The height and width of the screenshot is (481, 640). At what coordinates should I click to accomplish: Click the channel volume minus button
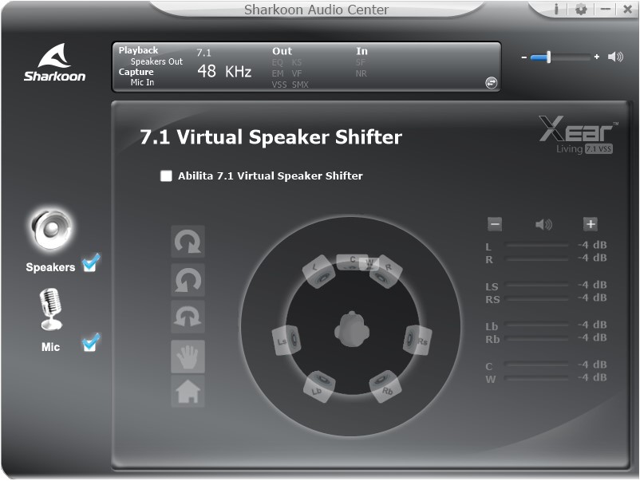(495, 224)
